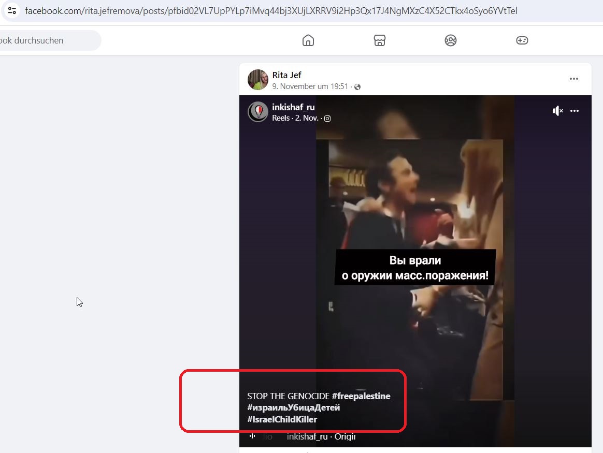Viewport: 603px width, 453px height.
Task: Open inkishaf_ru account name in reel header
Action: click(293, 107)
